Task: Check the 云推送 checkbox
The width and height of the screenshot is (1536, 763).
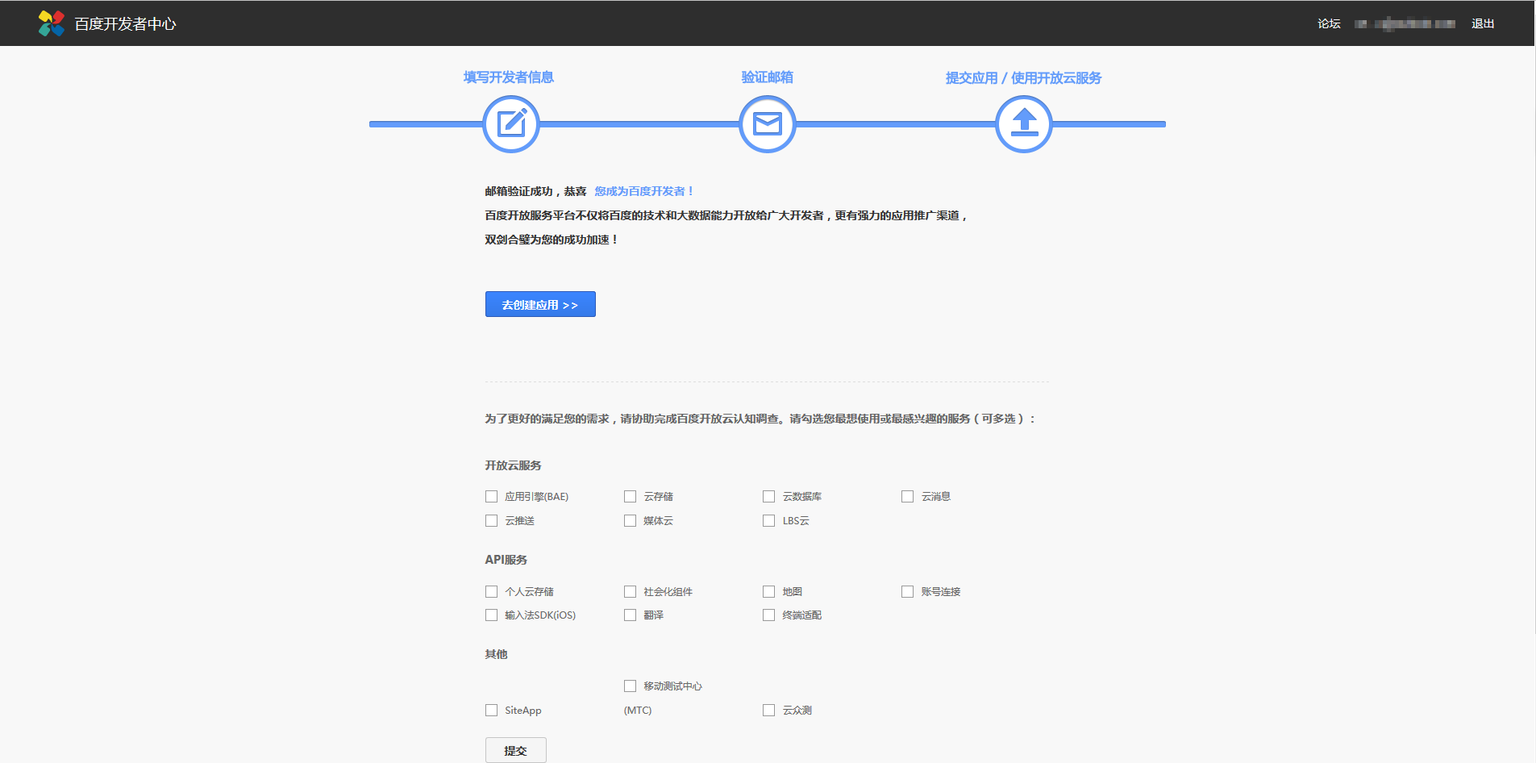Action: (x=492, y=521)
